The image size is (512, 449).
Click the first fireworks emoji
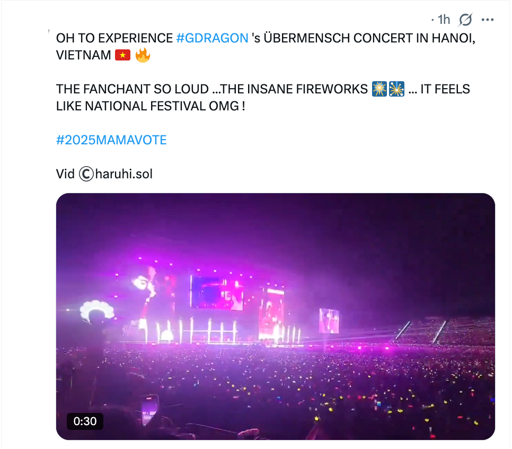379,89
